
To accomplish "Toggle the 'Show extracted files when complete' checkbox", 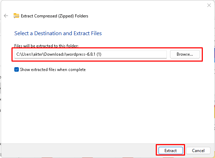I will point(17,70).
